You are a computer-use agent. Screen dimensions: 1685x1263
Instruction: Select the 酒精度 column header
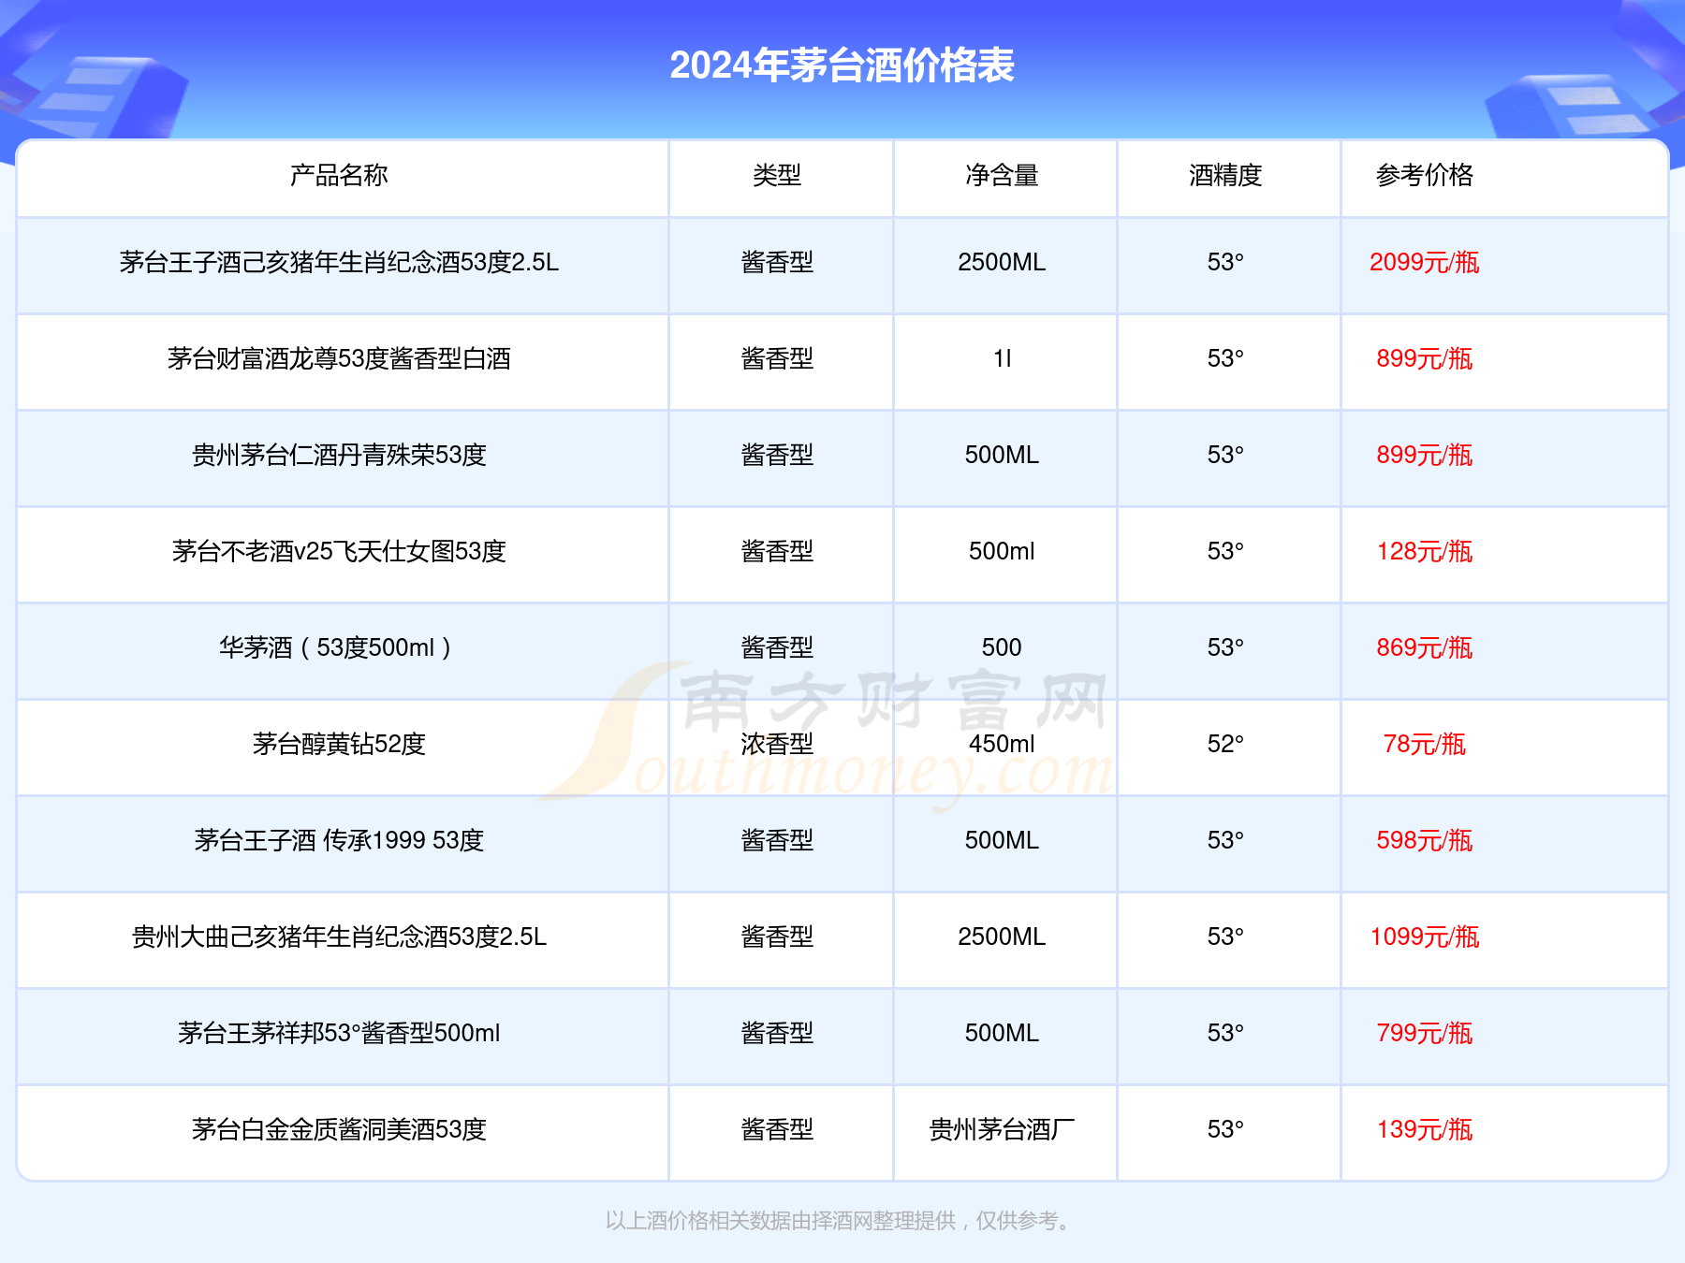(x=1225, y=175)
